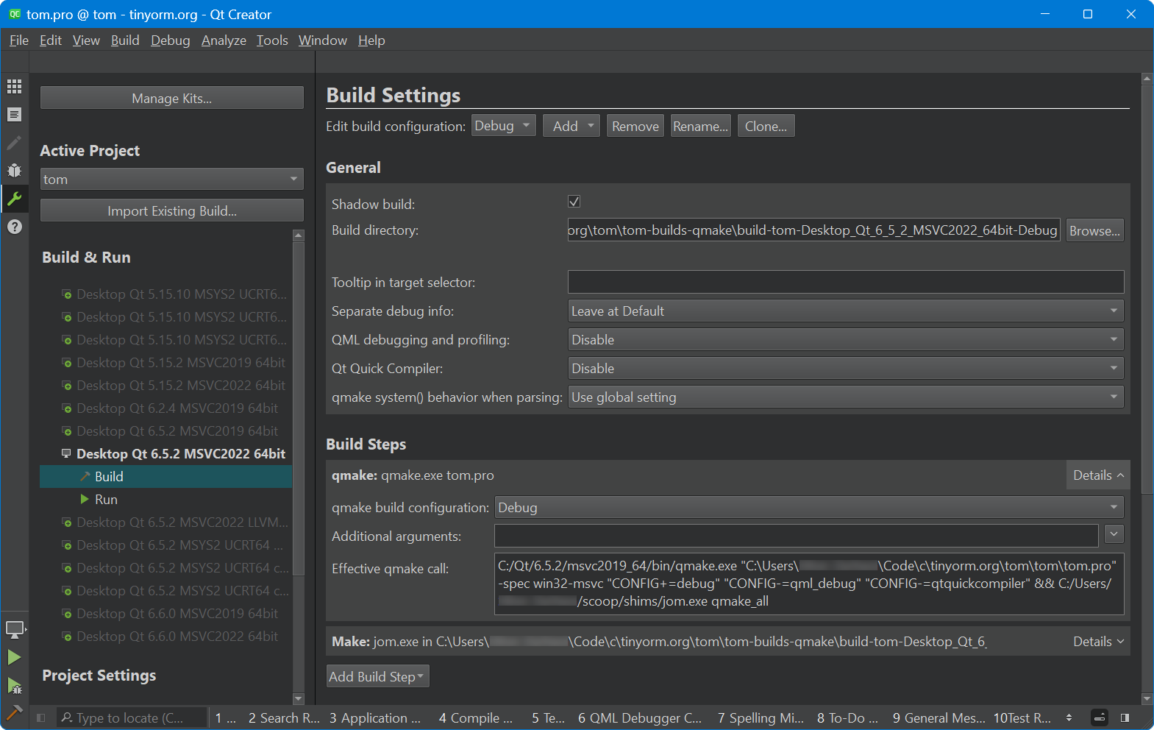Screen dimensions: 1154x730
Task: Click locator magnifier icon in search box
Action: pyautogui.click(x=67, y=717)
